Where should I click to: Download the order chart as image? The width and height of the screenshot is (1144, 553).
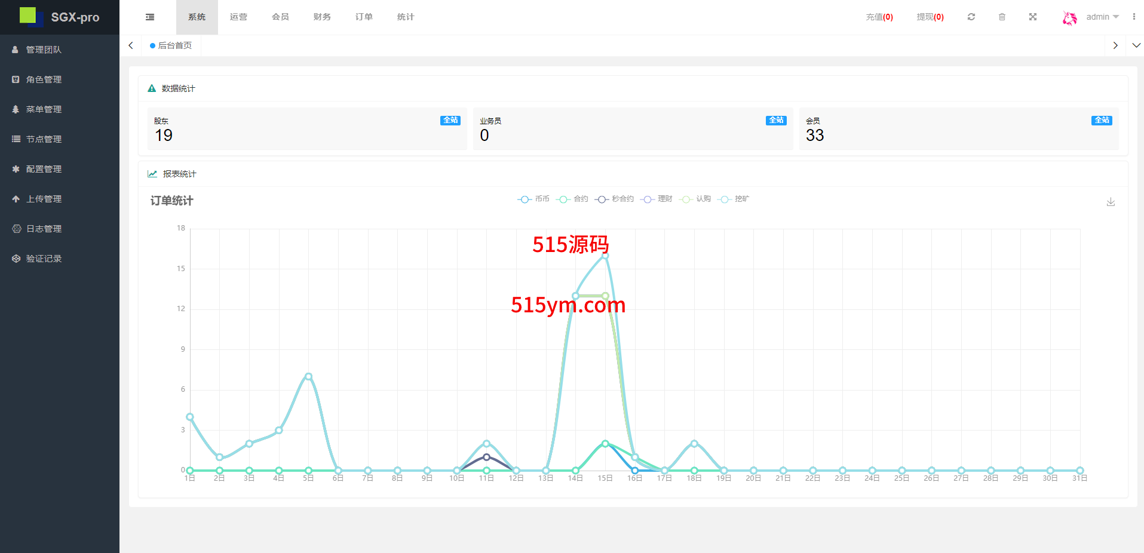(x=1111, y=202)
